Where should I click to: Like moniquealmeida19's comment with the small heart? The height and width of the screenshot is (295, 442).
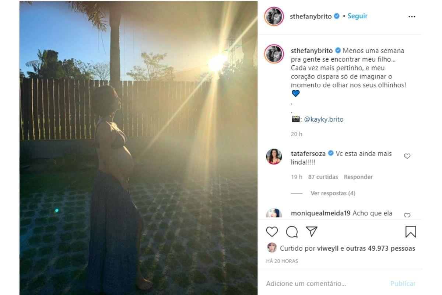tap(407, 215)
